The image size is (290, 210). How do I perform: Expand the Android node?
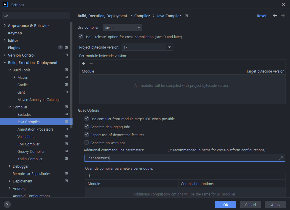point(9,188)
